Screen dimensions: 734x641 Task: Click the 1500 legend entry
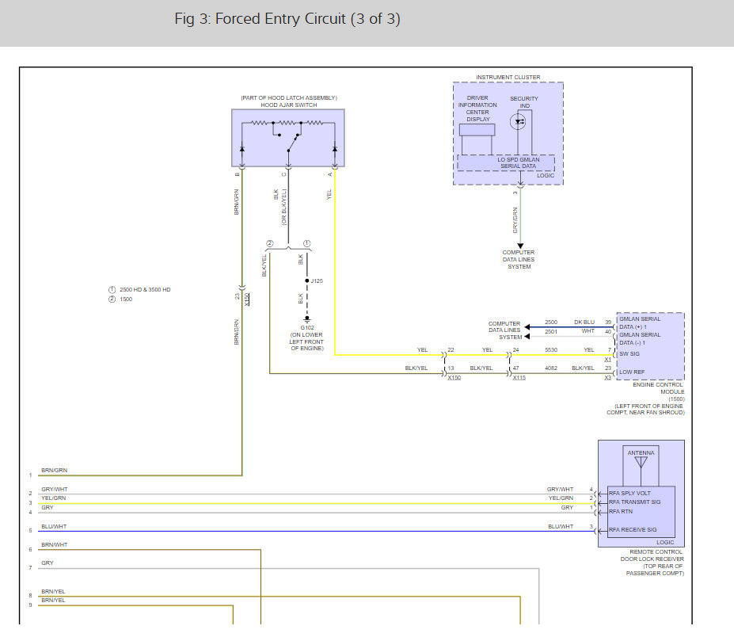click(126, 299)
